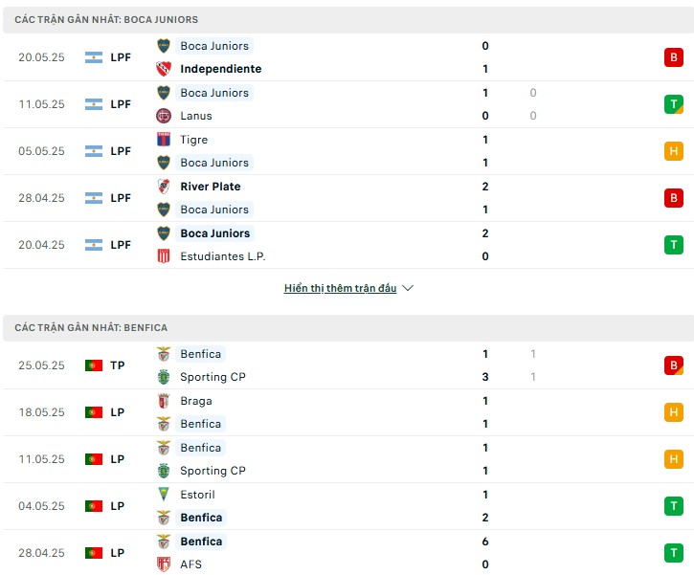Screen dimensions: 694x575
Task: Select the 'Các trận gần nhất: Boca Juniors' header
Action: click(348, 20)
